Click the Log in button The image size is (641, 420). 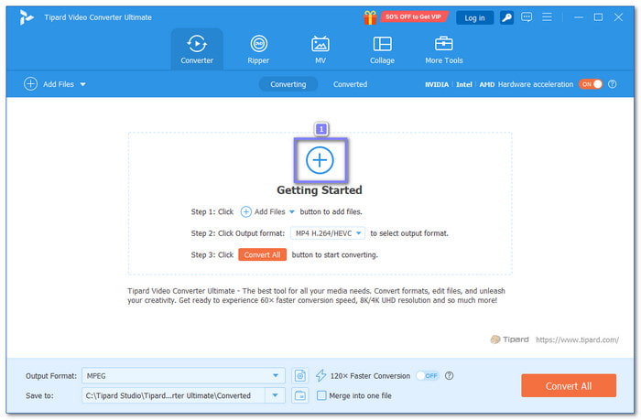point(474,17)
